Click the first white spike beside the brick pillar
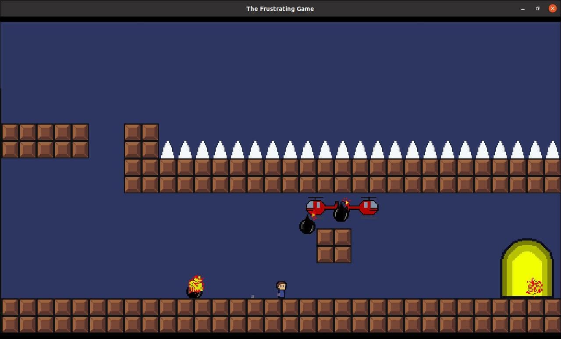561x339 pixels. pyautogui.click(x=167, y=150)
